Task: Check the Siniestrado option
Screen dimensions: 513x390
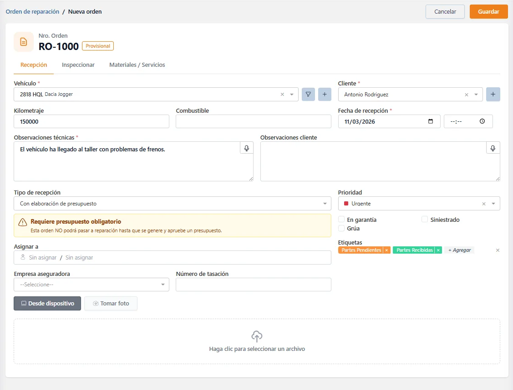Action: (425, 220)
